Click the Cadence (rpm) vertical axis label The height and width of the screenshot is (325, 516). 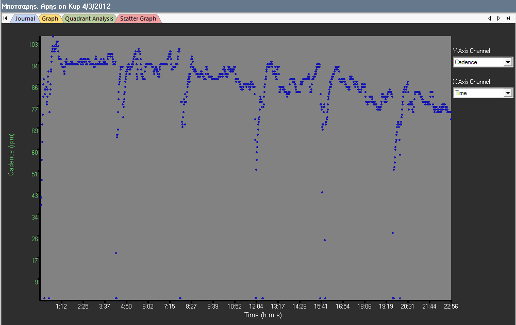(11, 154)
